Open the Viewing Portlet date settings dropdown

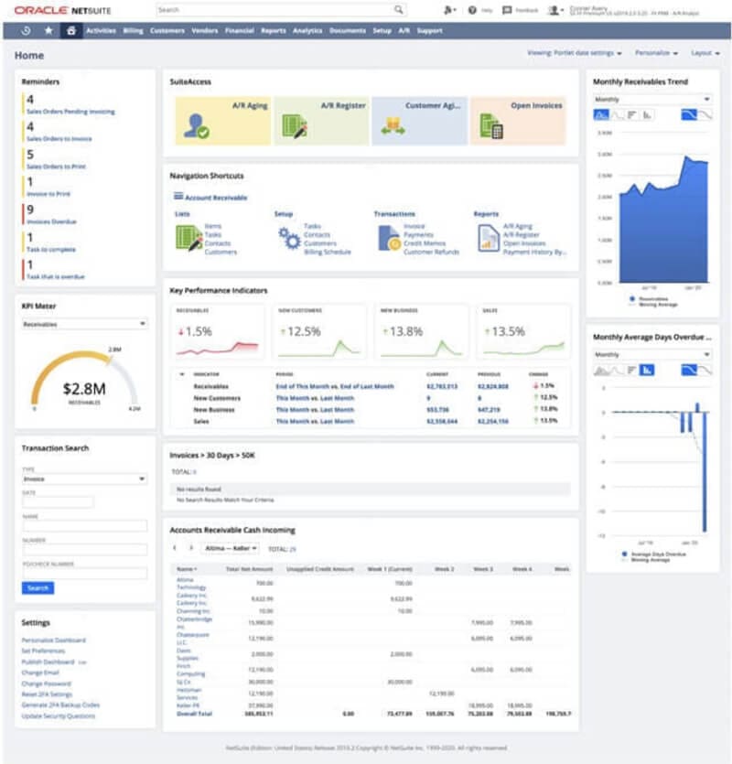coord(575,53)
